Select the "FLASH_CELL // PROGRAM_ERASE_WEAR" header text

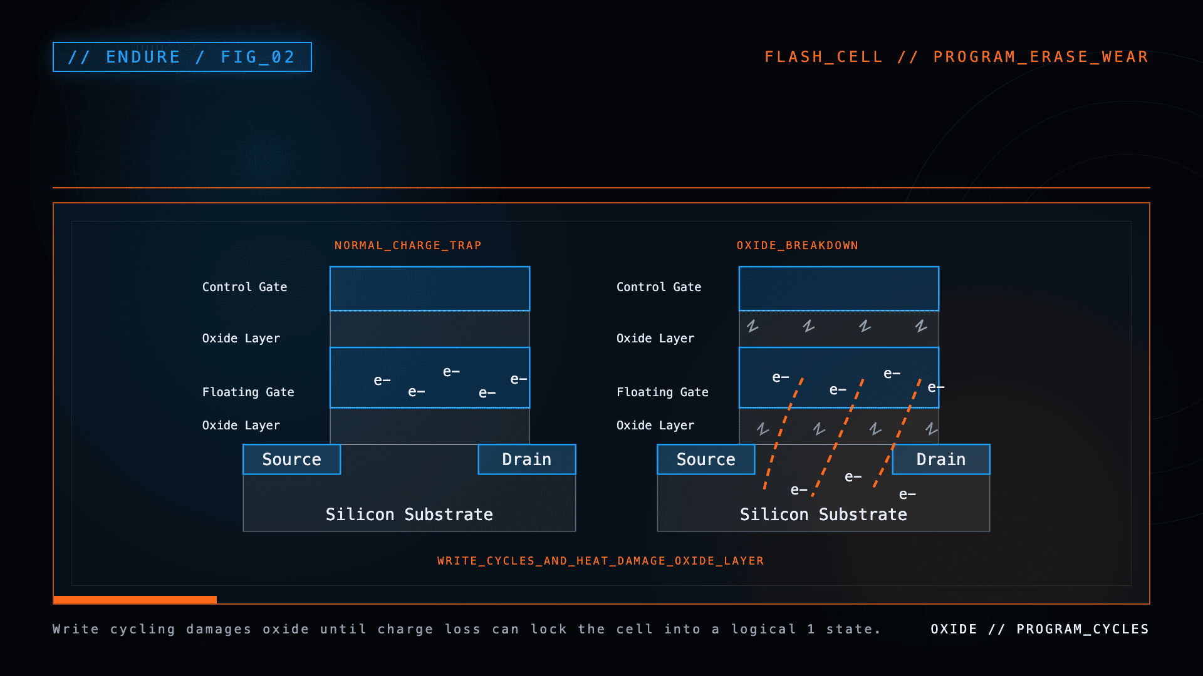(957, 57)
